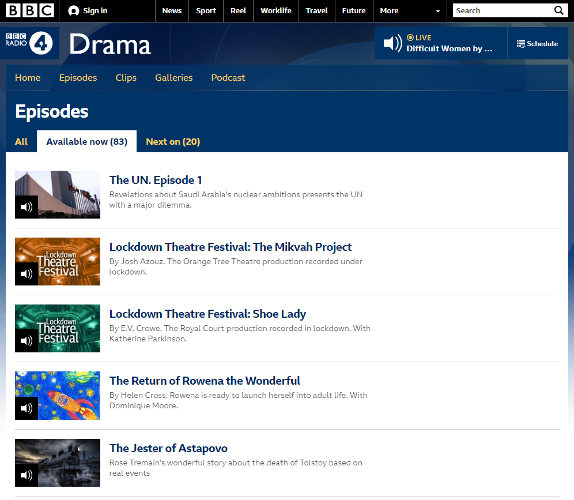
Task: Open Lockdown Theatre Festival: Shoe Lady
Action: (207, 314)
